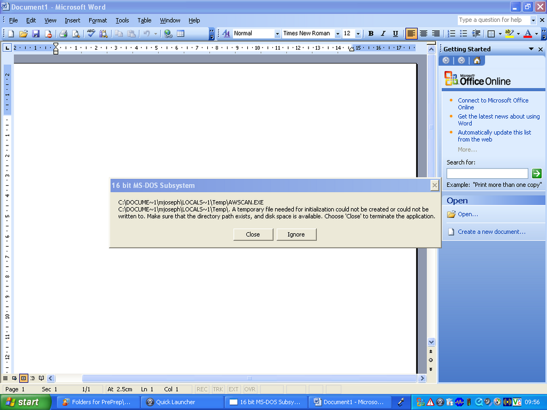Image resolution: width=547 pixels, height=410 pixels.
Task: Insert a hyperlink using the globe icon
Action: 168,33
